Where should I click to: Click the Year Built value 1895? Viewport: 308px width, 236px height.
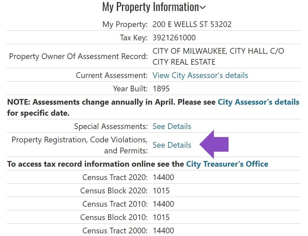click(x=161, y=89)
